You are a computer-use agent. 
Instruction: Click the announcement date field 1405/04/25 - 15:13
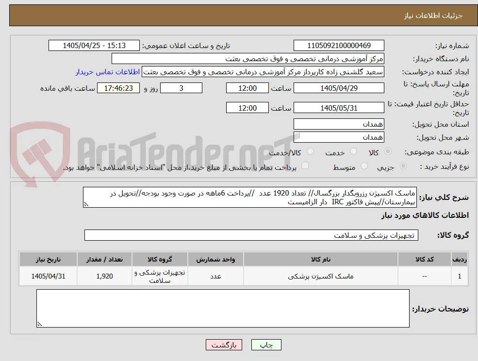click(94, 46)
